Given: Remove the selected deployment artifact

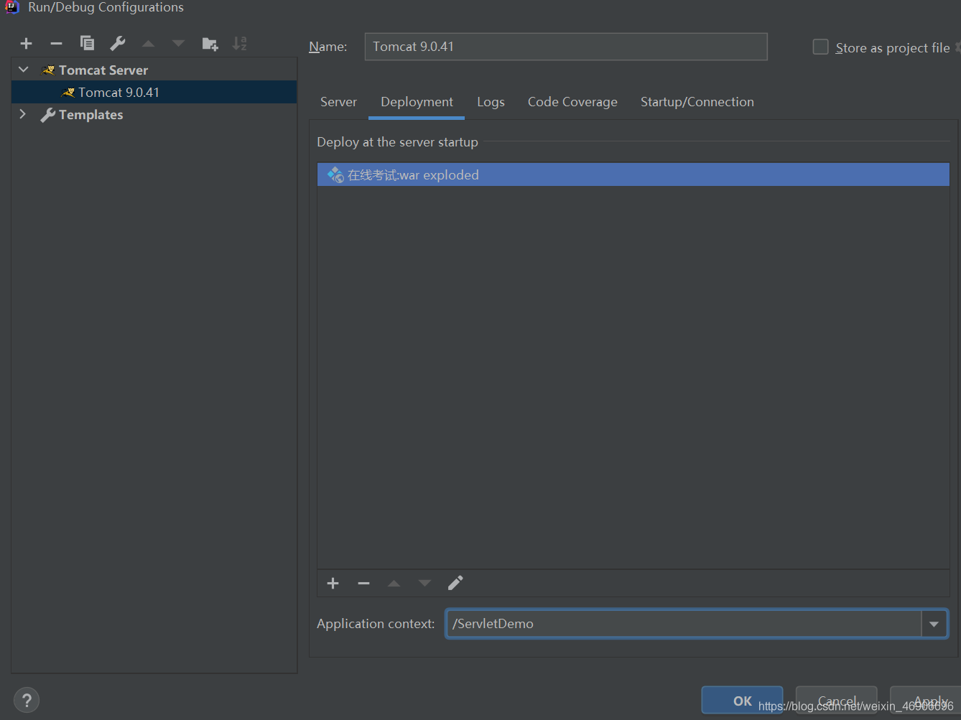Looking at the screenshot, I should 363,583.
